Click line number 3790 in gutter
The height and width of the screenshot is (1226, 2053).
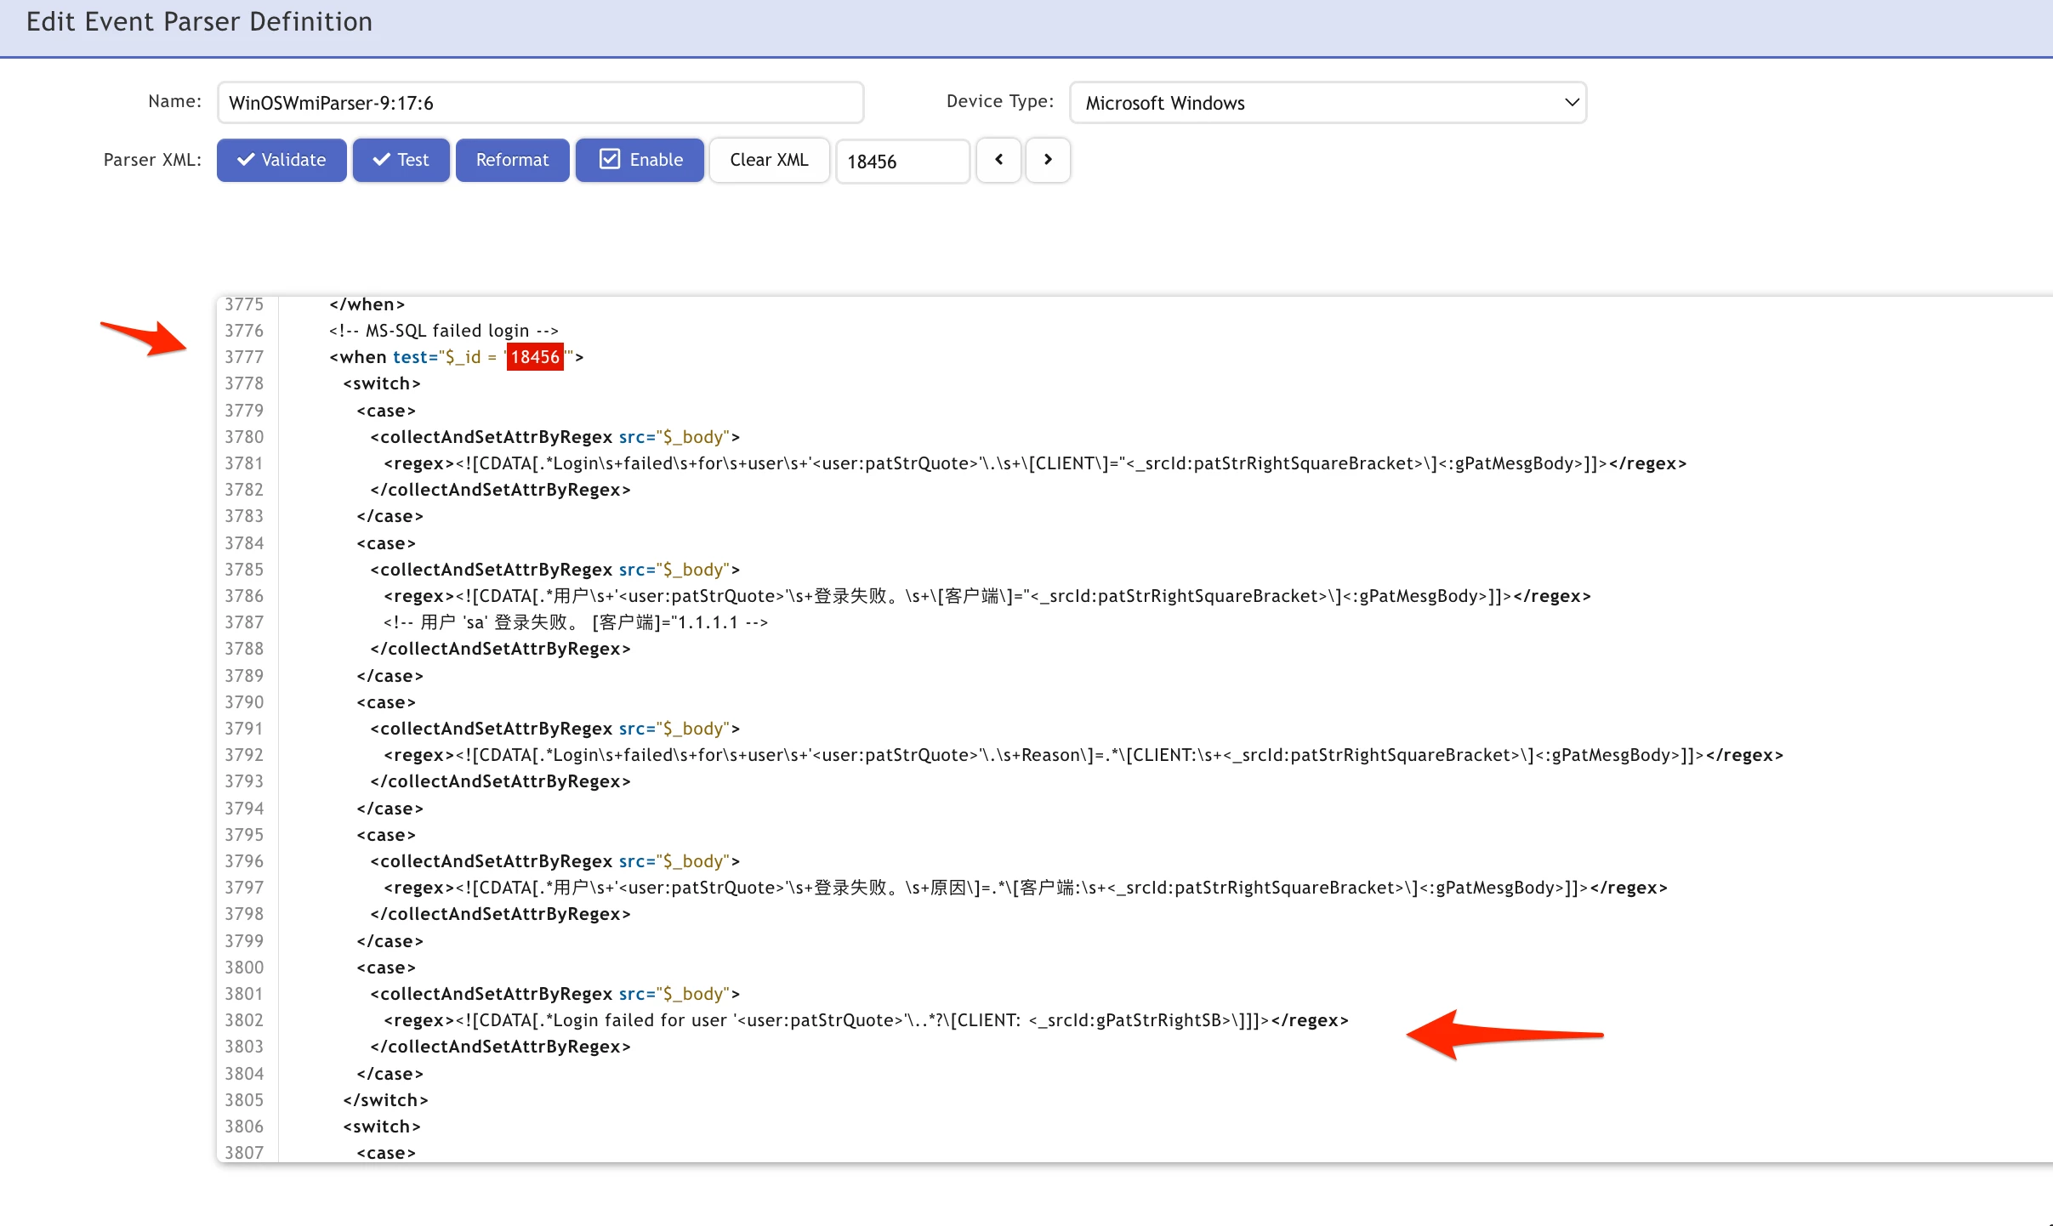pos(244,702)
